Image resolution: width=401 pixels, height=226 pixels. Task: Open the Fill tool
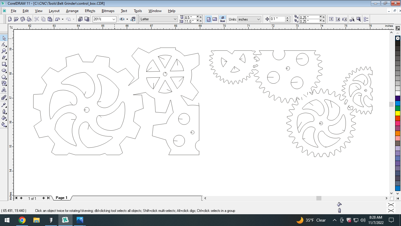coord(4,118)
